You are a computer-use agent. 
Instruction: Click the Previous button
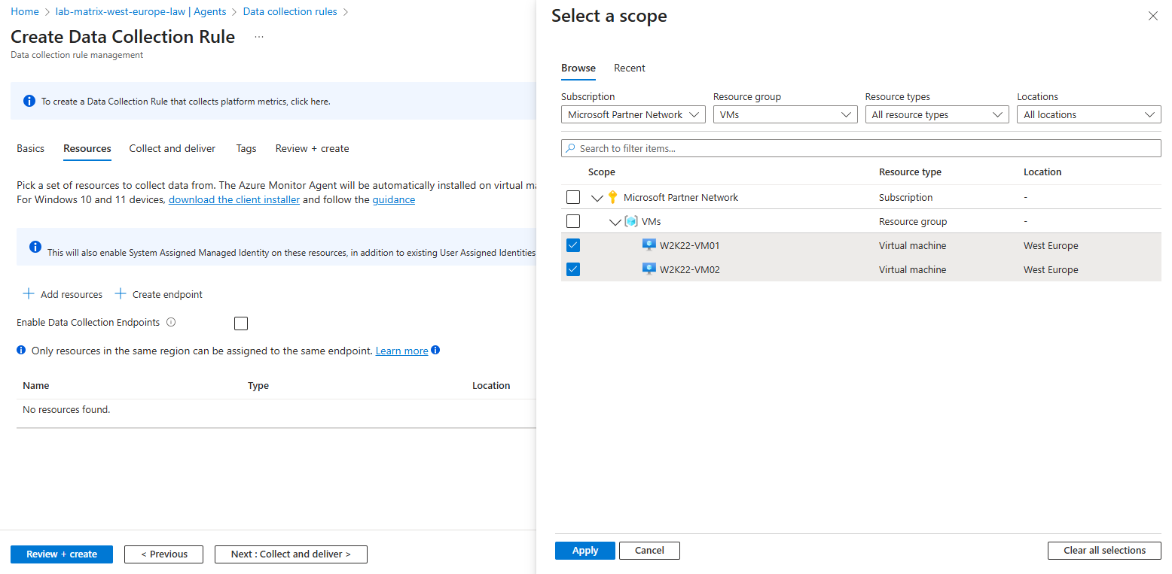164,554
